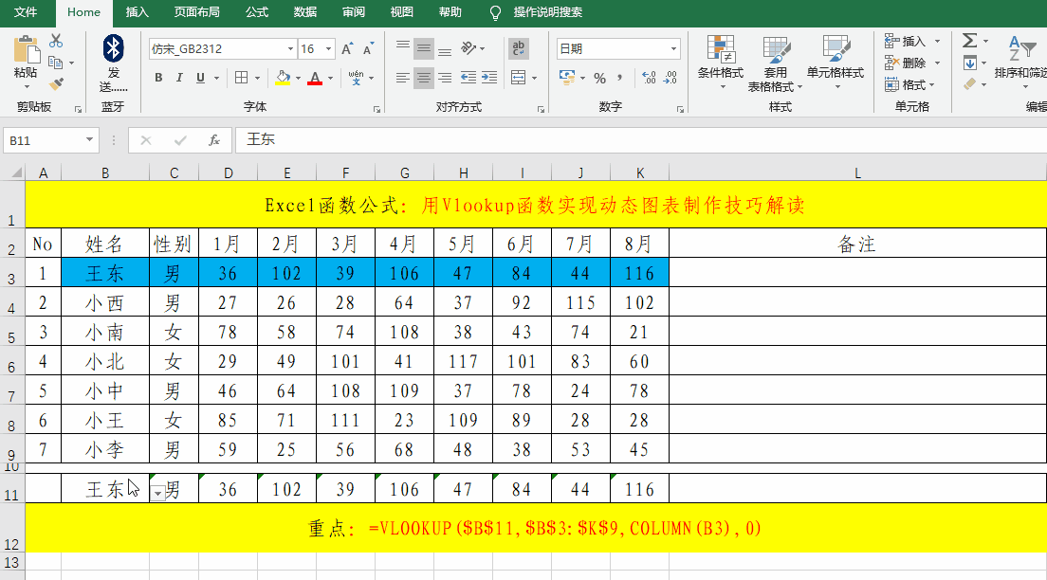Expand the number format dropdown 日期
Viewport: 1047px width, 580px height.
click(673, 49)
